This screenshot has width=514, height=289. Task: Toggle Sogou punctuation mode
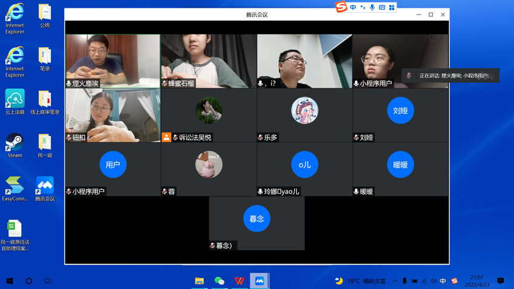pos(362,7)
